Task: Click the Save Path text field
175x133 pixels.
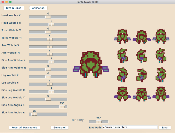Action: (x=130, y=127)
